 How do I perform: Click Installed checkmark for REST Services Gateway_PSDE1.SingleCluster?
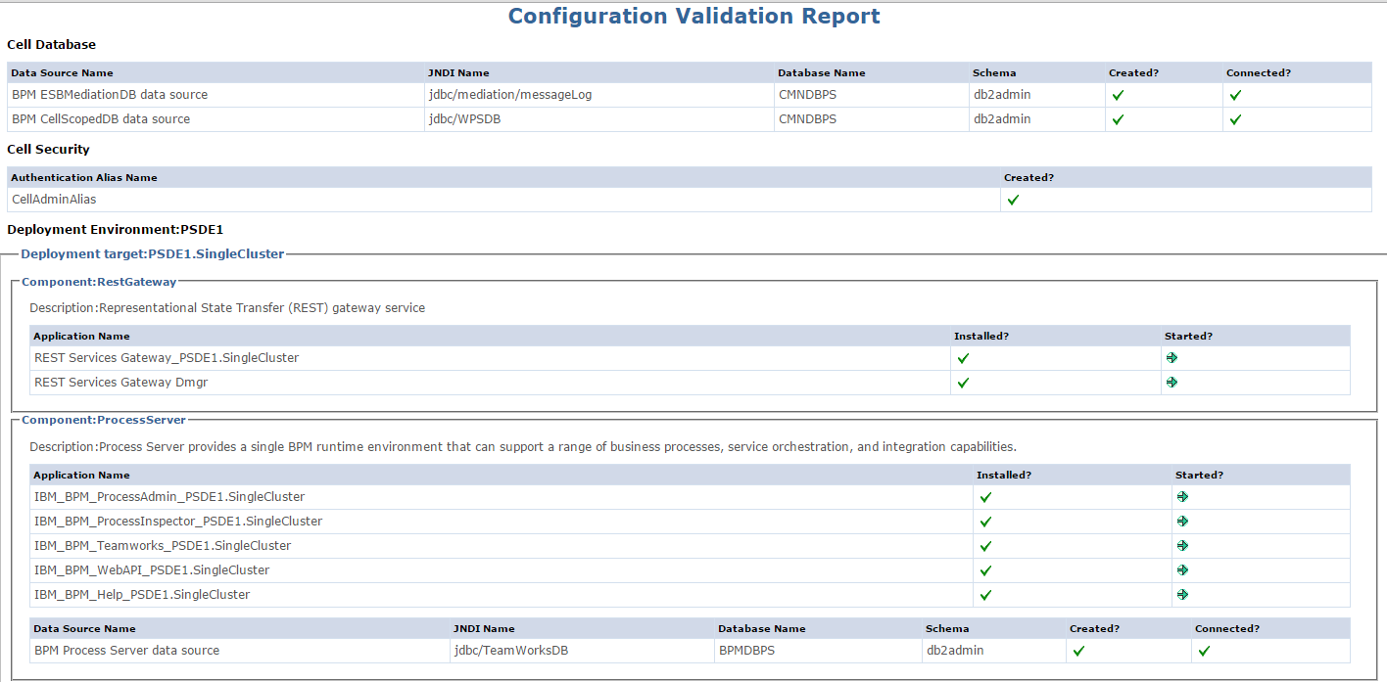pos(963,358)
